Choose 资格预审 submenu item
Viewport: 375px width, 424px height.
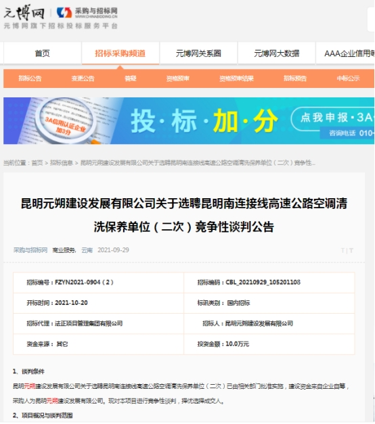[x=177, y=78]
